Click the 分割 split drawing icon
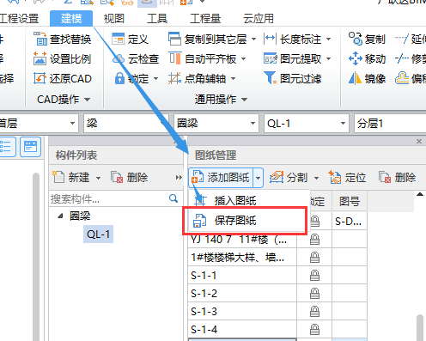This screenshot has width=426, height=341. click(277, 178)
